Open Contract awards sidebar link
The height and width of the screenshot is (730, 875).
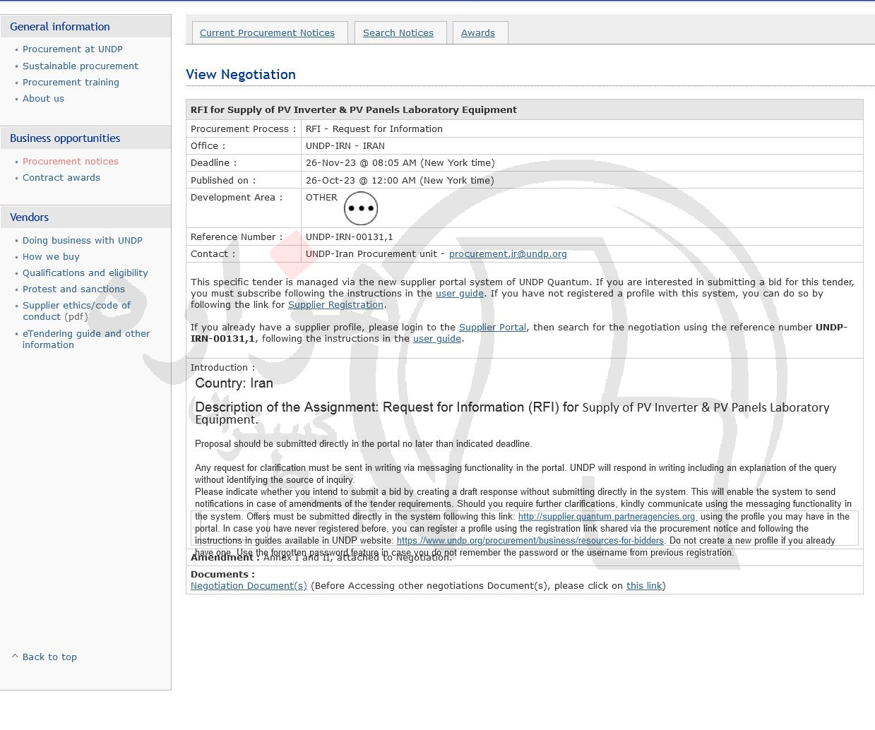[x=61, y=178]
